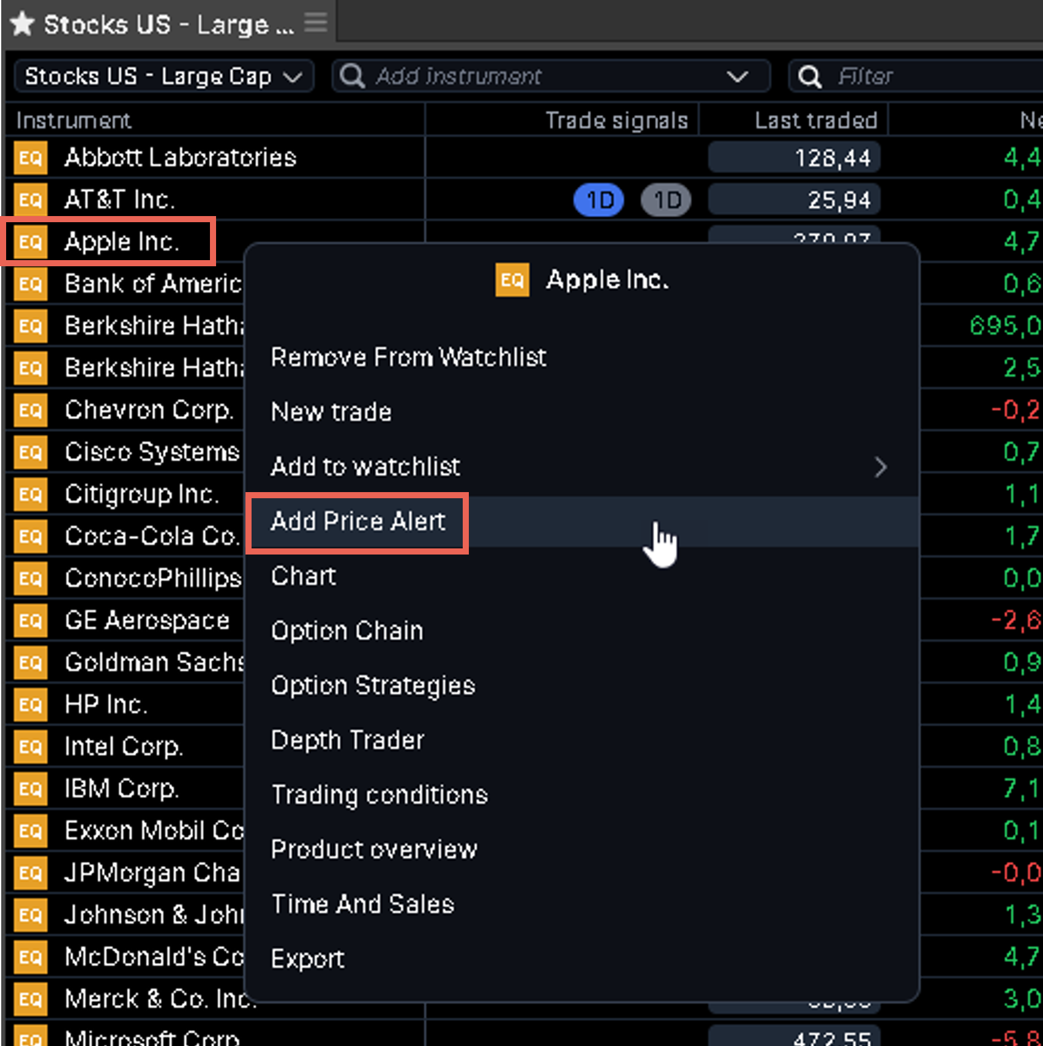Click the 128,44 last traded price button
The width and height of the screenshot is (1043, 1046).
pyautogui.click(x=794, y=158)
